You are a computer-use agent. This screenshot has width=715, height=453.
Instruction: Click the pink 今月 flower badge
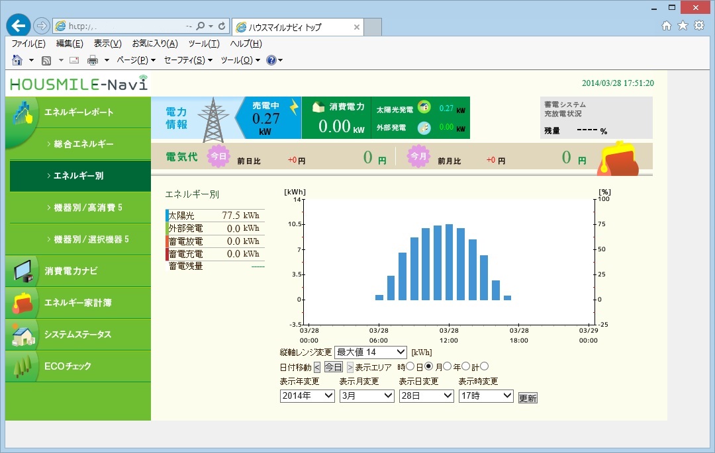[418, 156]
